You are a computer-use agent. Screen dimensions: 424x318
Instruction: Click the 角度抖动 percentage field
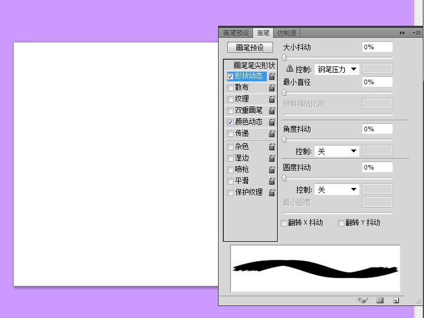point(377,129)
